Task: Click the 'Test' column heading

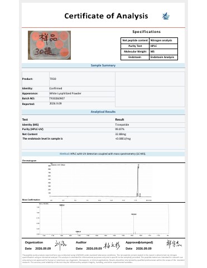Action: click(25, 119)
